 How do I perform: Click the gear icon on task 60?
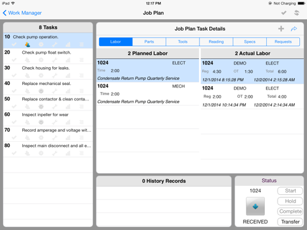[41, 122]
